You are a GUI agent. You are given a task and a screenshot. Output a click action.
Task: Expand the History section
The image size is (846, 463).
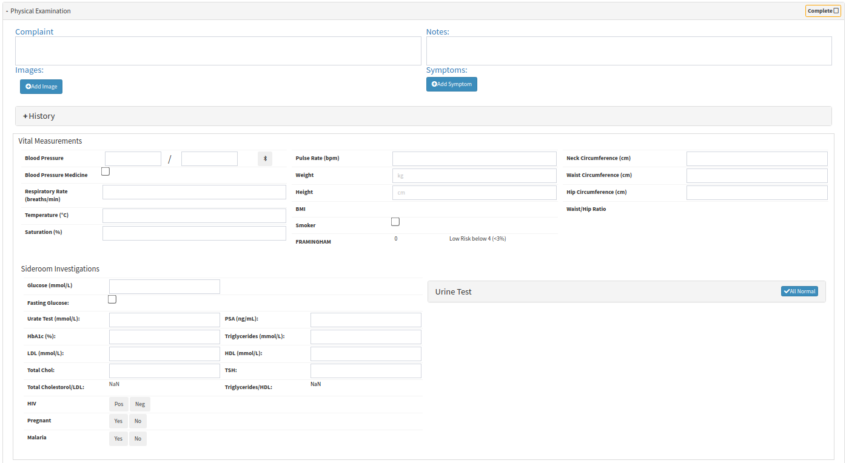(x=39, y=116)
